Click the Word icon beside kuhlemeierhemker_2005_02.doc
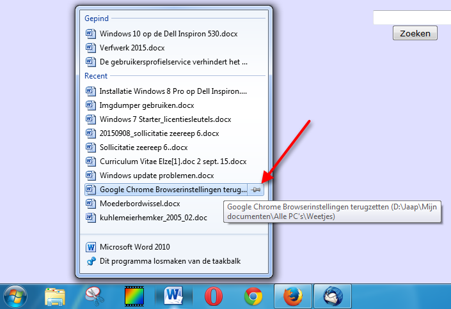Screen dimensions: 451x309 (91, 218)
